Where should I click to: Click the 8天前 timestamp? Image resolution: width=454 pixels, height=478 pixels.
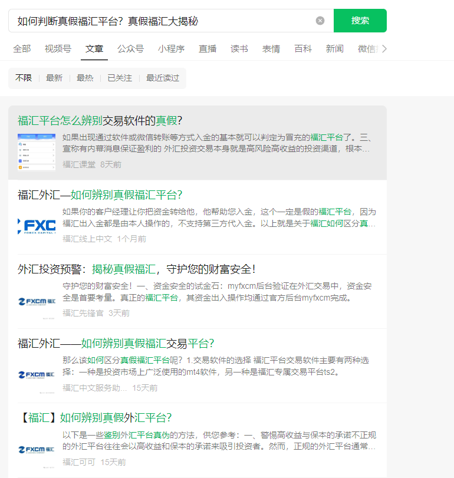pyautogui.click(x=111, y=164)
